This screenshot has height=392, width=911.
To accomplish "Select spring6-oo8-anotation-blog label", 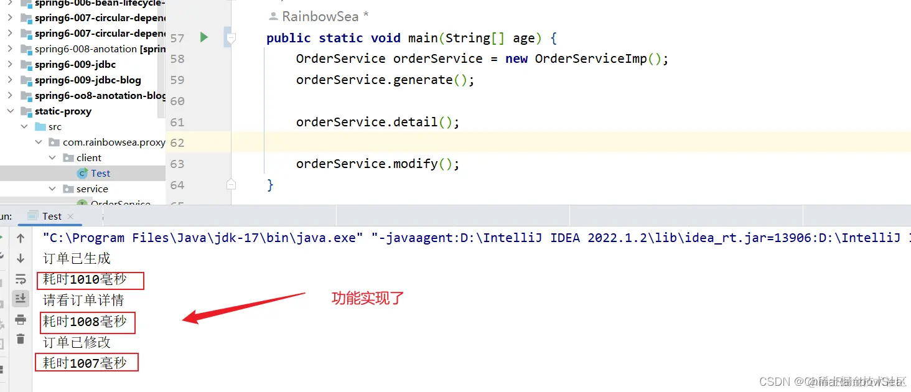I will point(100,96).
